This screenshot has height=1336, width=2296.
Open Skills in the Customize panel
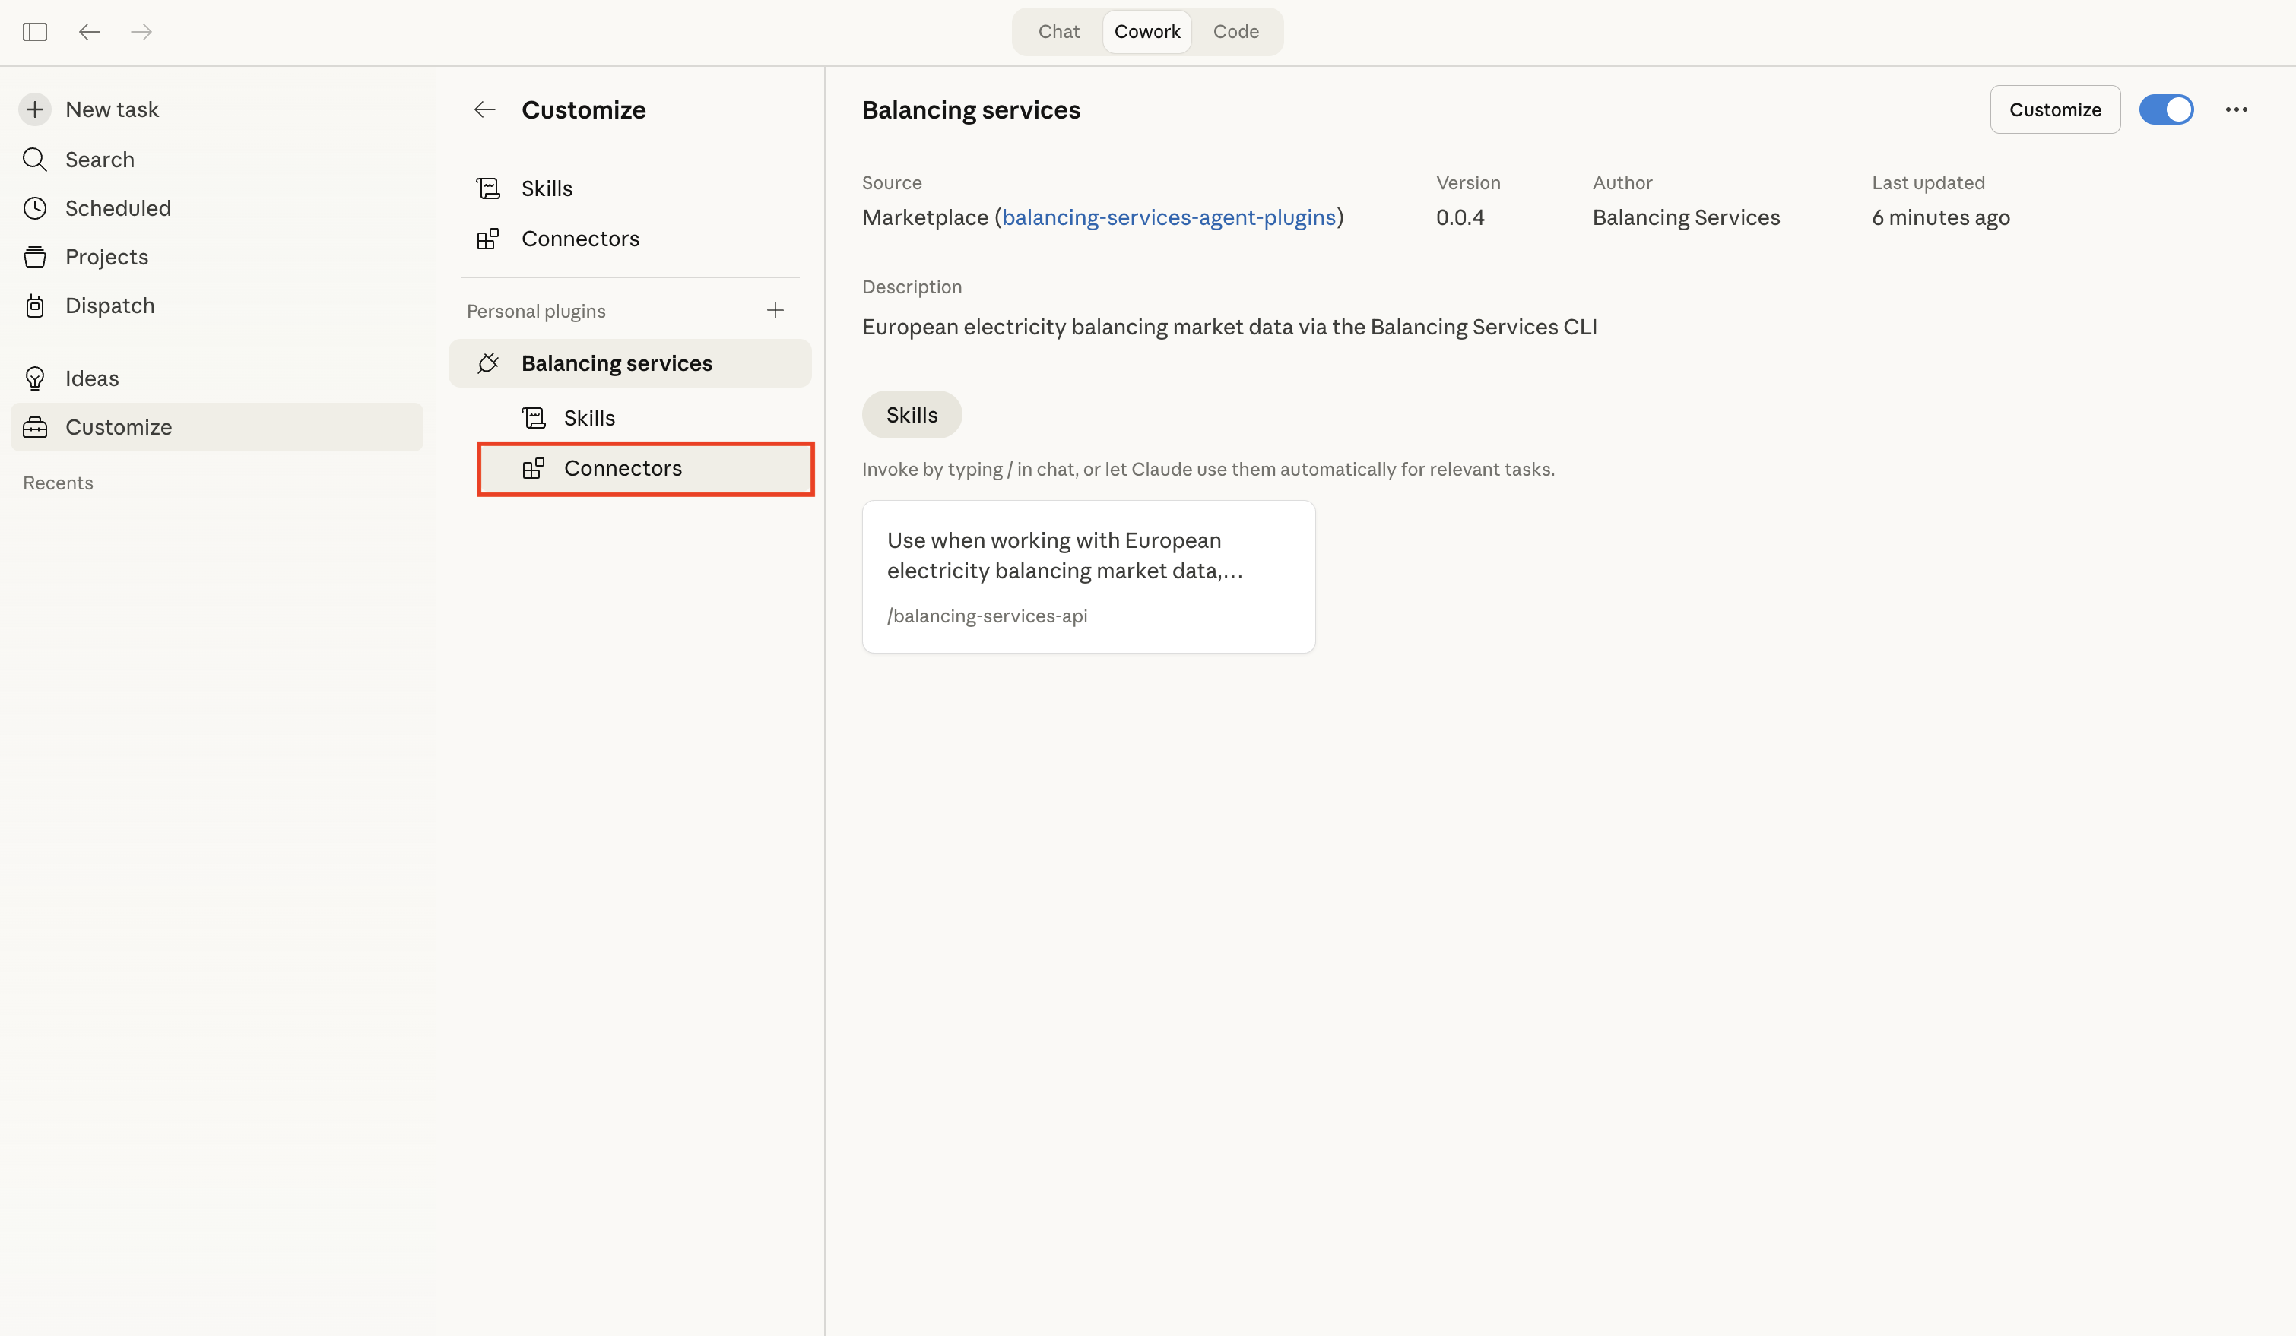point(547,188)
